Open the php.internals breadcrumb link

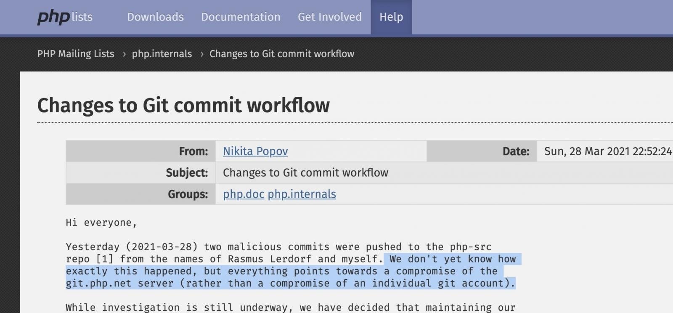tap(162, 54)
